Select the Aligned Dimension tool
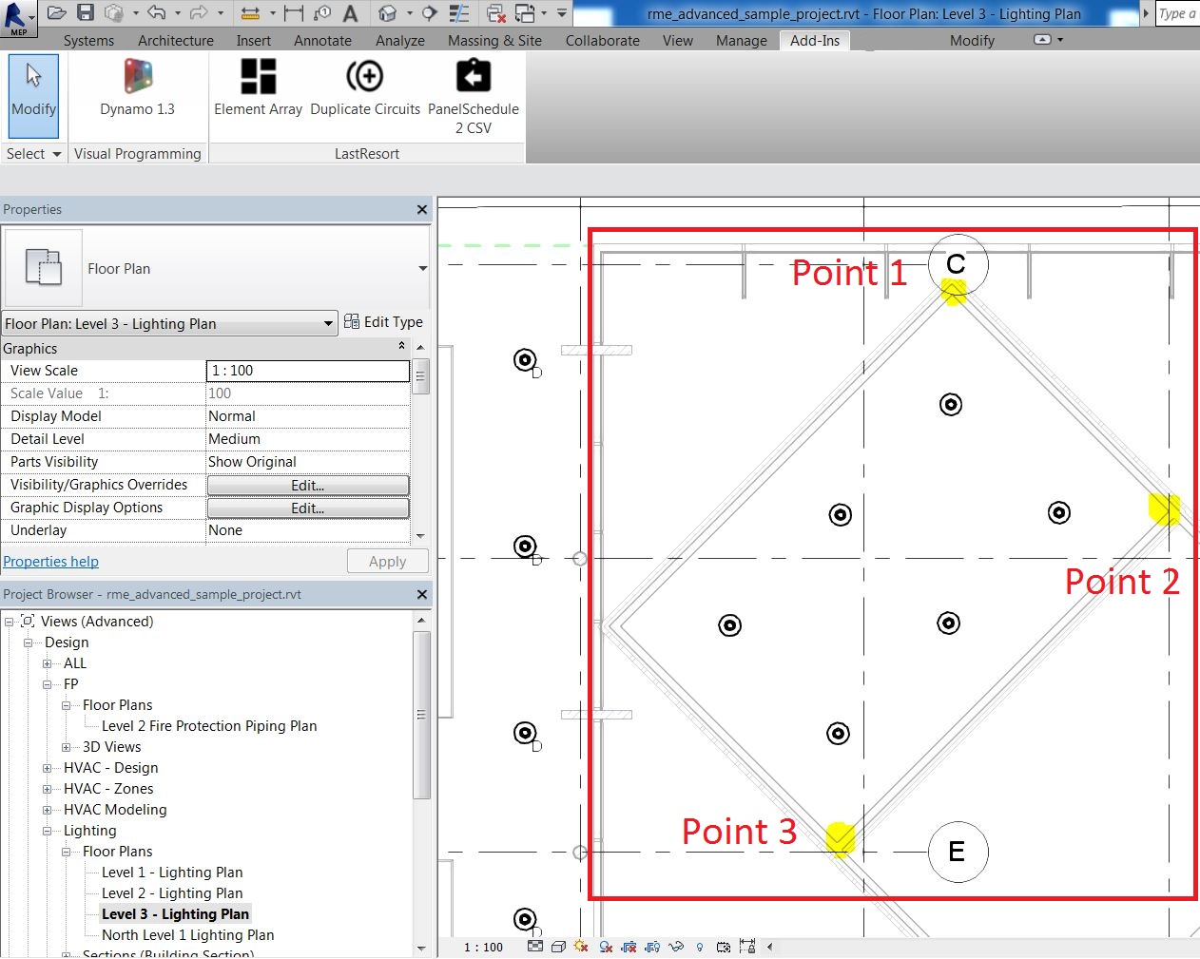Image resolution: width=1200 pixels, height=959 pixels. (294, 13)
